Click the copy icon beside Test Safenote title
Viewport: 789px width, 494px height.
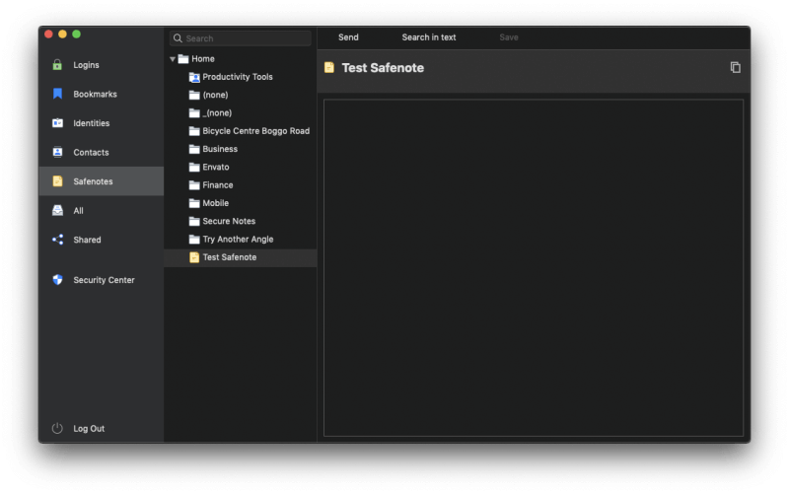[x=735, y=67]
